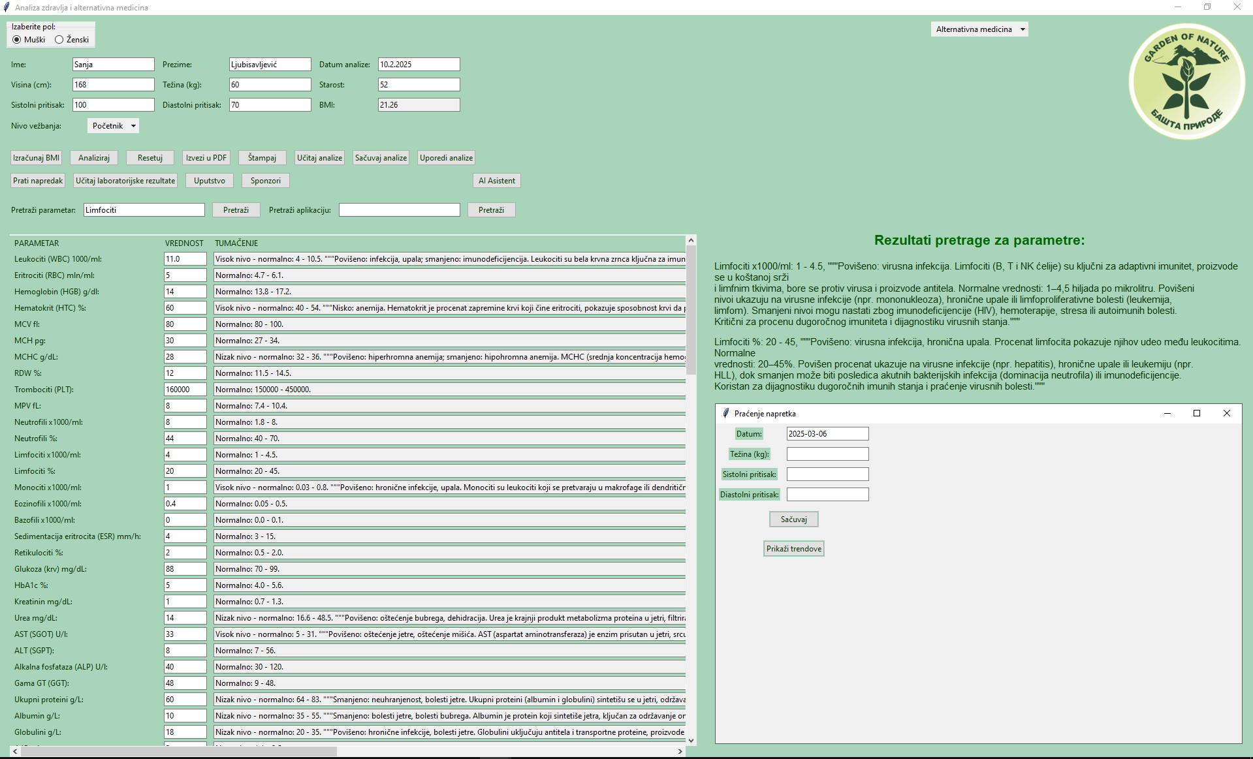Click the Urea interpretation text field
Image resolution: width=1253 pixels, height=759 pixels.
pyautogui.click(x=450, y=618)
